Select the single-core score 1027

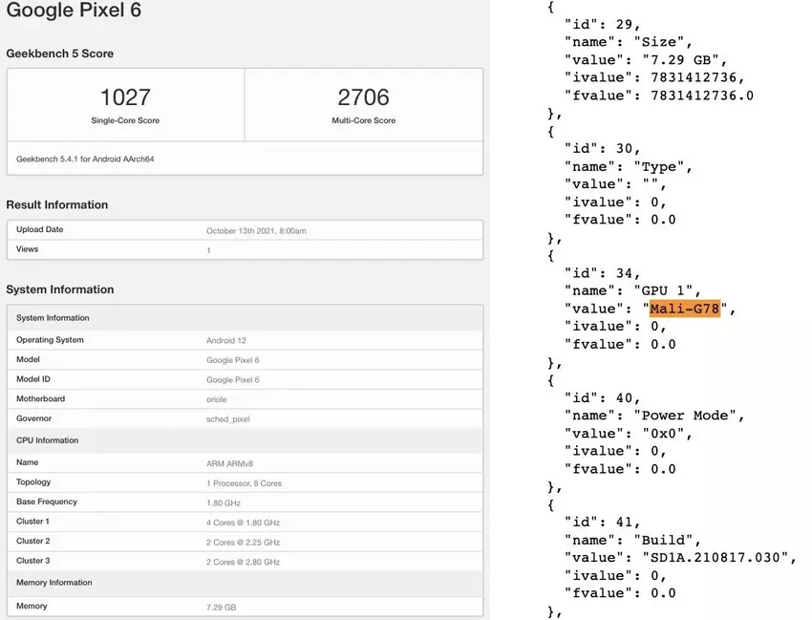pos(126,97)
